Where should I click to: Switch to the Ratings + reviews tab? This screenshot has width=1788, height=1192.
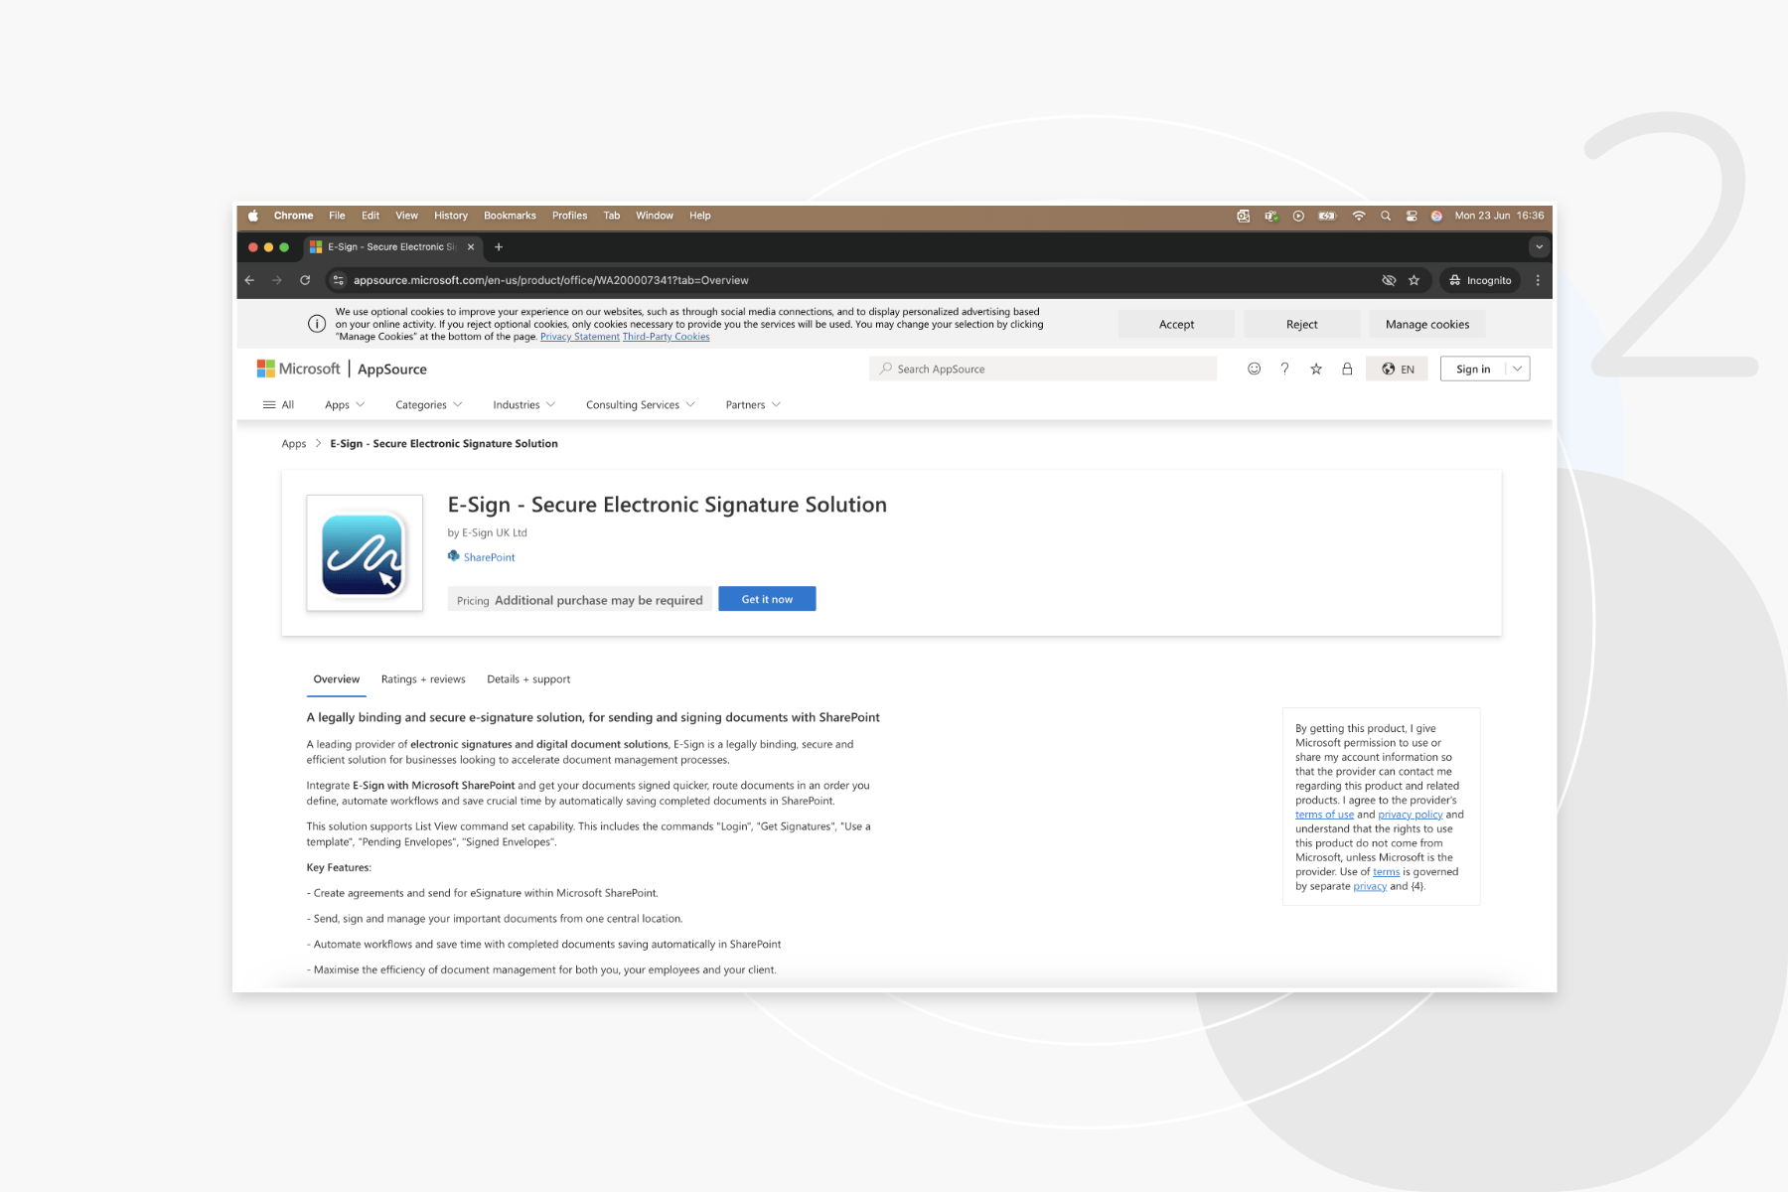pyautogui.click(x=423, y=679)
